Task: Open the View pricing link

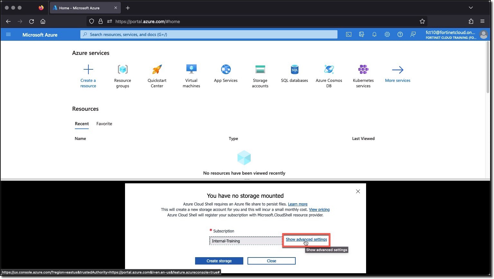Action: point(319,210)
